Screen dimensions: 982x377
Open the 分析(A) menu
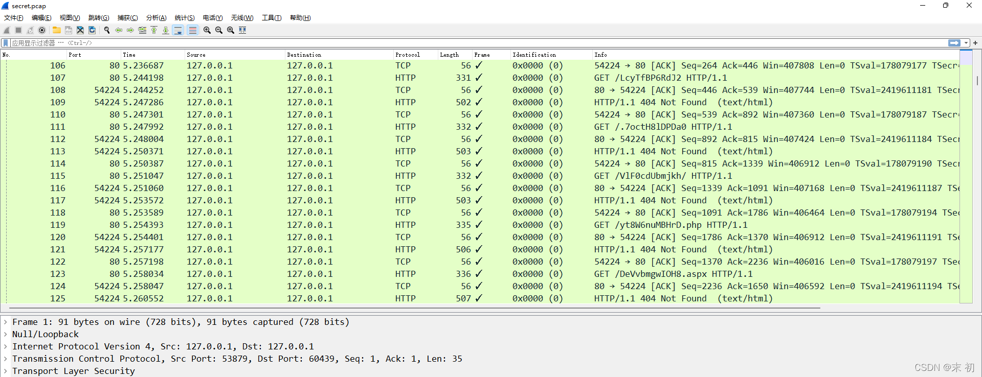156,18
